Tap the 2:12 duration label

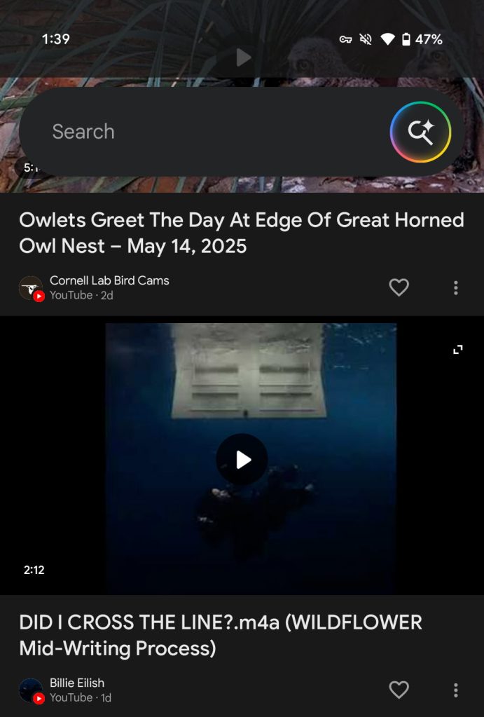[34, 570]
